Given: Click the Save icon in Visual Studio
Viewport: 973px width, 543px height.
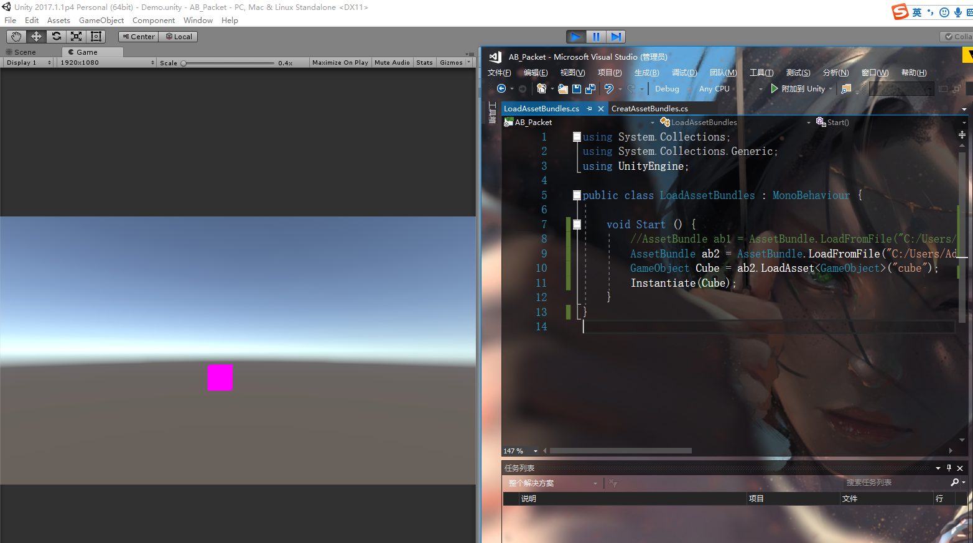Looking at the screenshot, I should (577, 89).
